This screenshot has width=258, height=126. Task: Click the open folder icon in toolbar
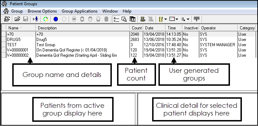(x=17, y=19)
